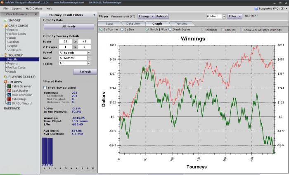The image size is (289, 175).
Task: Open Tourney Hands item
Action: pyautogui.click(x=12, y=71)
